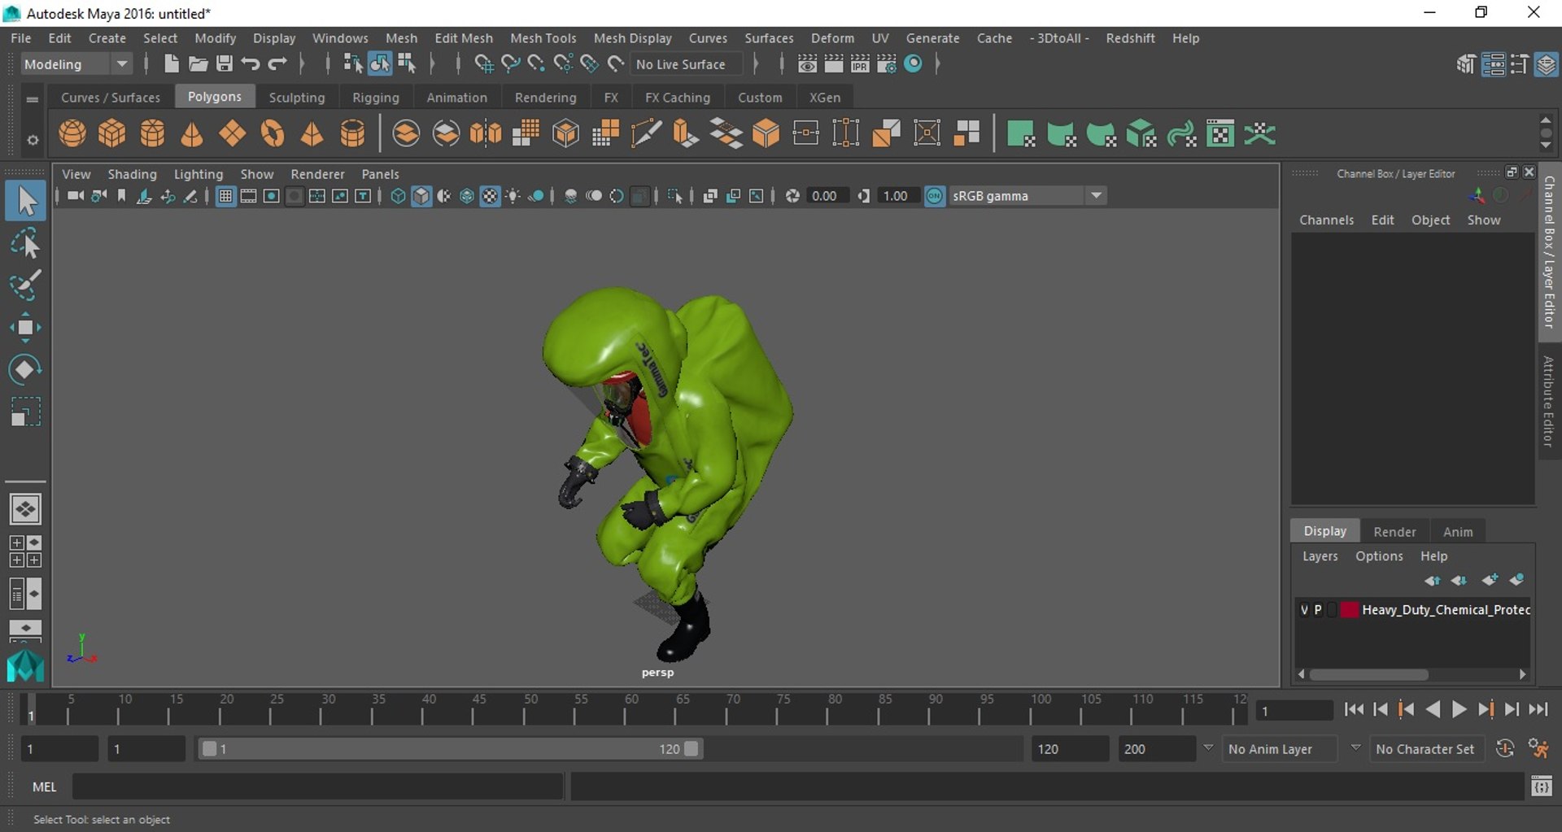Click the Open scene folder icon
Screen dimensions: 1562x832
point(198,63)
